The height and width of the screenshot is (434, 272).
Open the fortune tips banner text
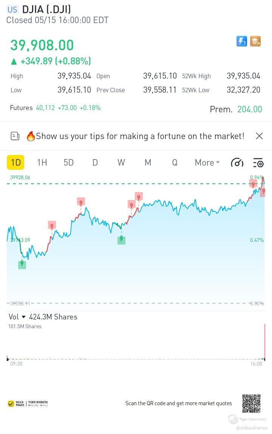tap(140, 136)
